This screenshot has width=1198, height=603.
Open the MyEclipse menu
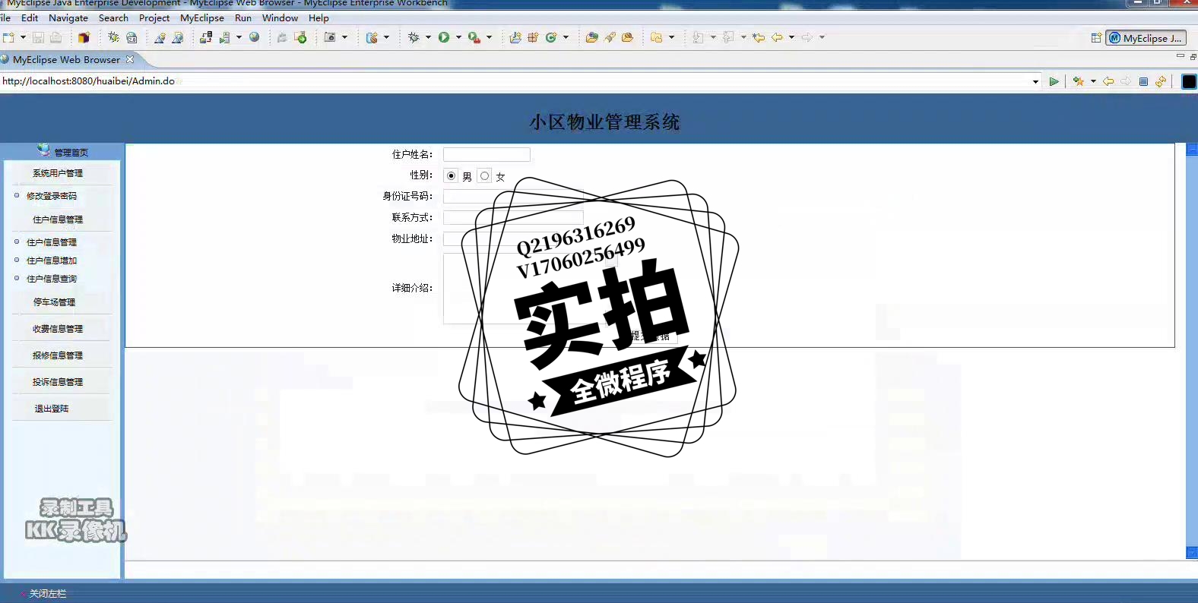[202, 18]
